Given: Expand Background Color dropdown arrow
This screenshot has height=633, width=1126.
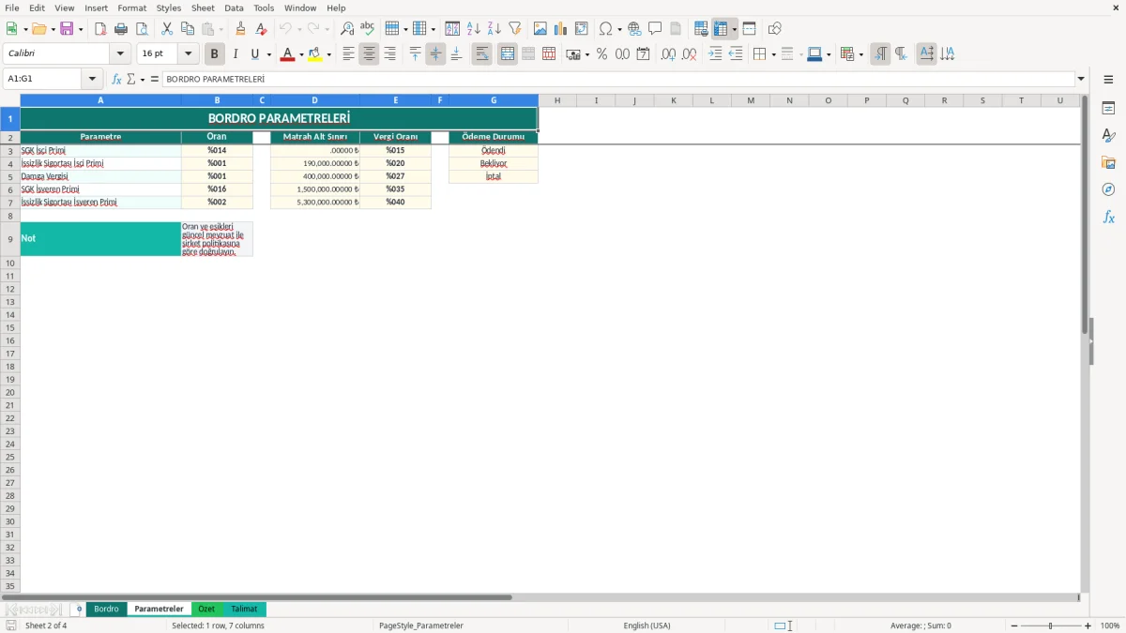Looking at the screenshot, I should coord(328,54).
